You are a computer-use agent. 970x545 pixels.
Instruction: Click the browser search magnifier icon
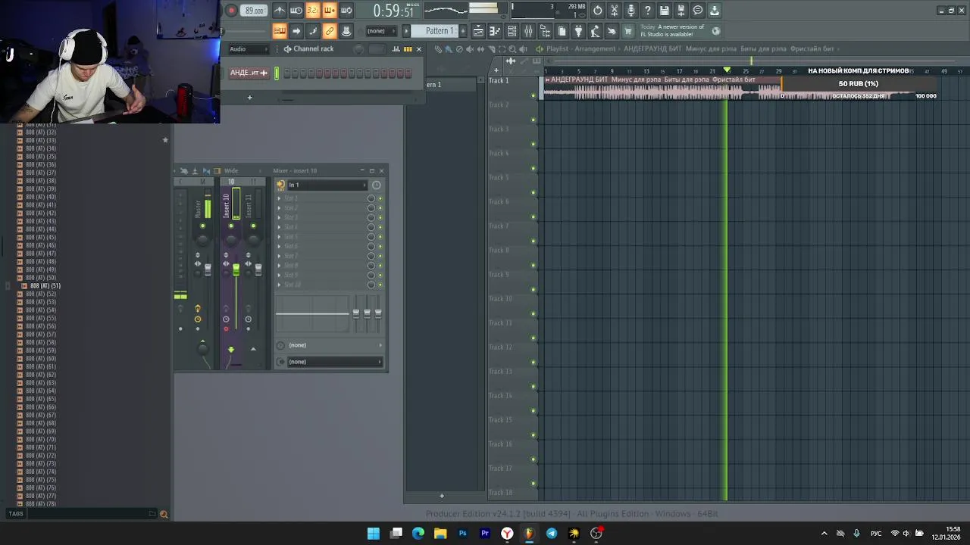(164, 515)
